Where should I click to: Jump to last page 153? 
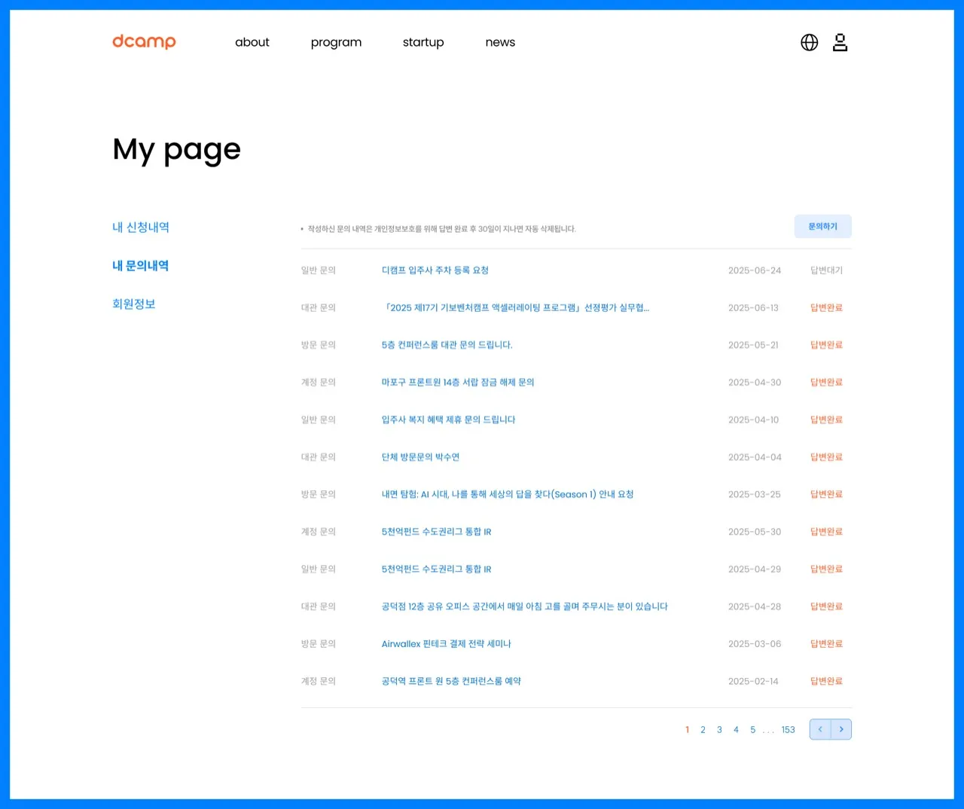click(x=788, y=730)
